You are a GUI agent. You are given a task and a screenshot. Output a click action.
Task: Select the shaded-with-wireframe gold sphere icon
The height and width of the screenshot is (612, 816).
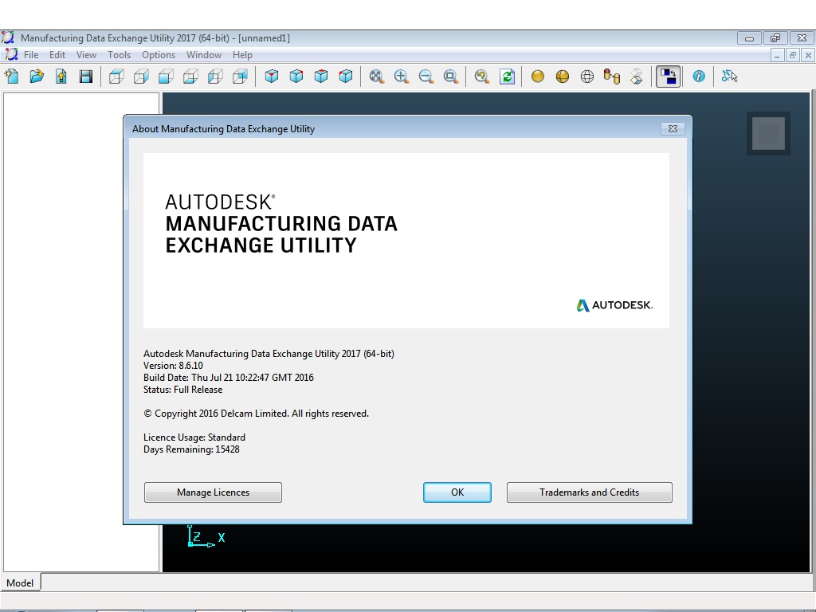[563, 76]
